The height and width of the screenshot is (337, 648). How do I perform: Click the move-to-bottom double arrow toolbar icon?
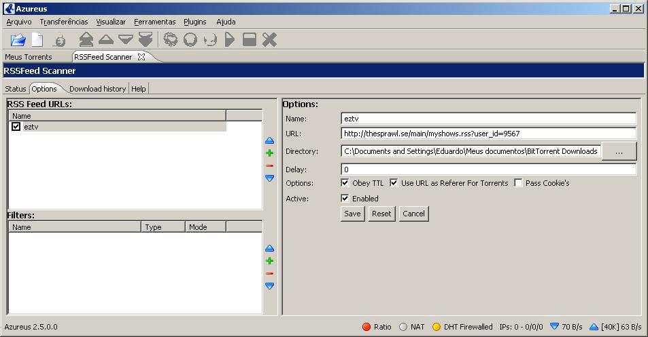click(x=146, y=39)
